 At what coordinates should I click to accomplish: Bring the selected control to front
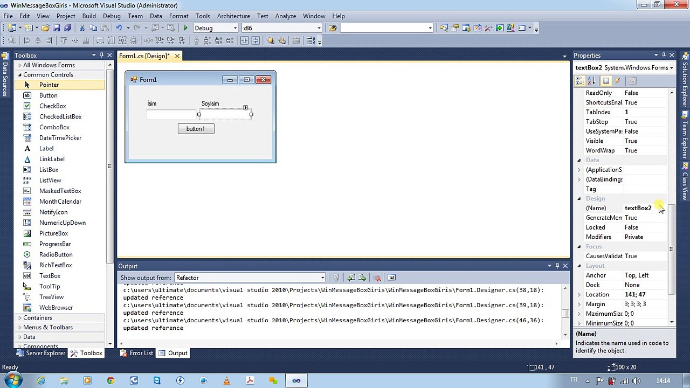(270, 40)
